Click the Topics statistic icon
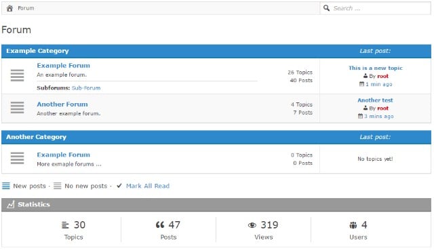The width and height of the screenshot is (434, 251). tap(65, 225)
